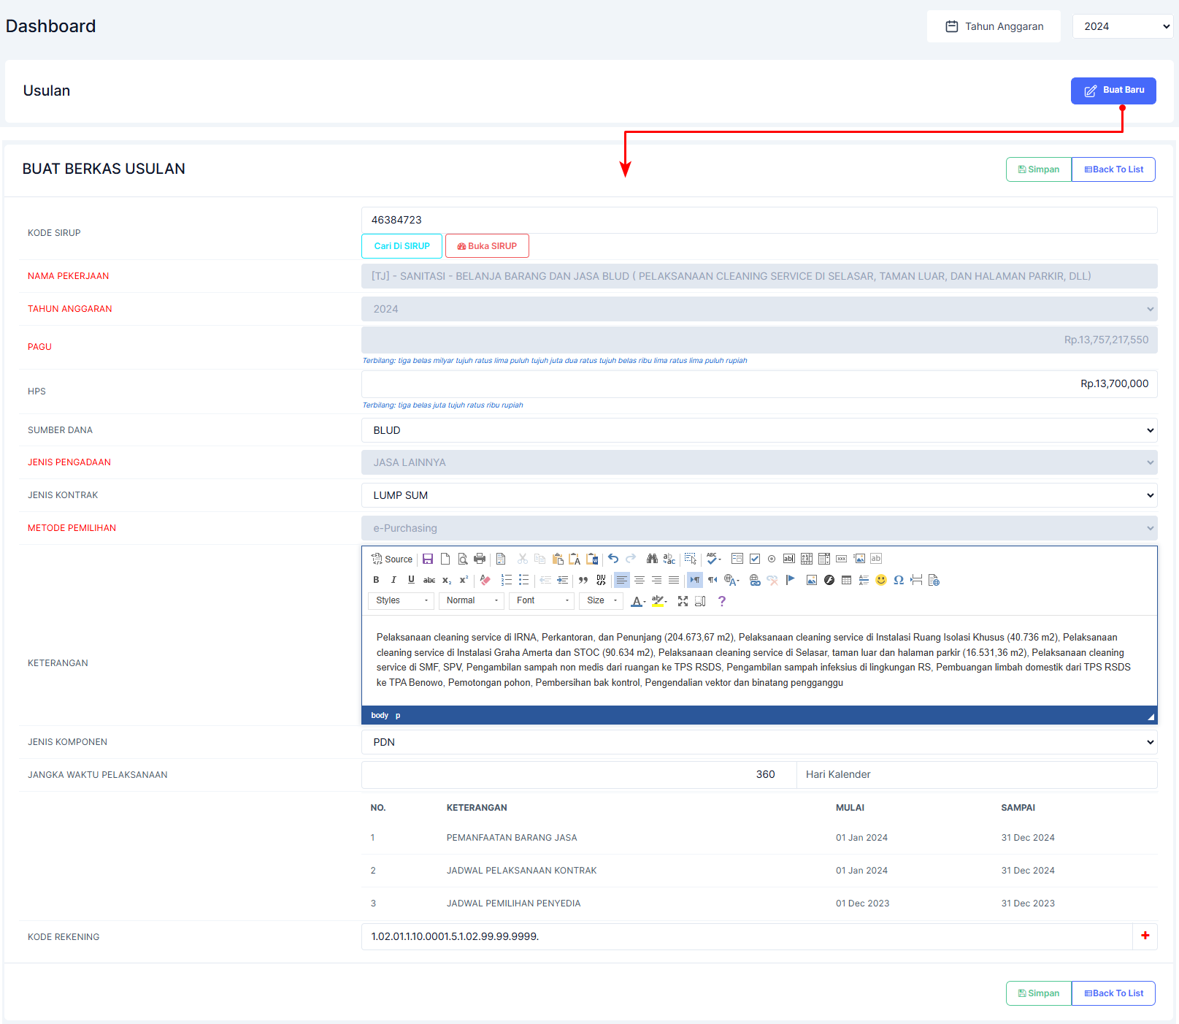Screen dimensions: 1179x1024
Task: Click the block quote icon
Action: coord(583,581)
